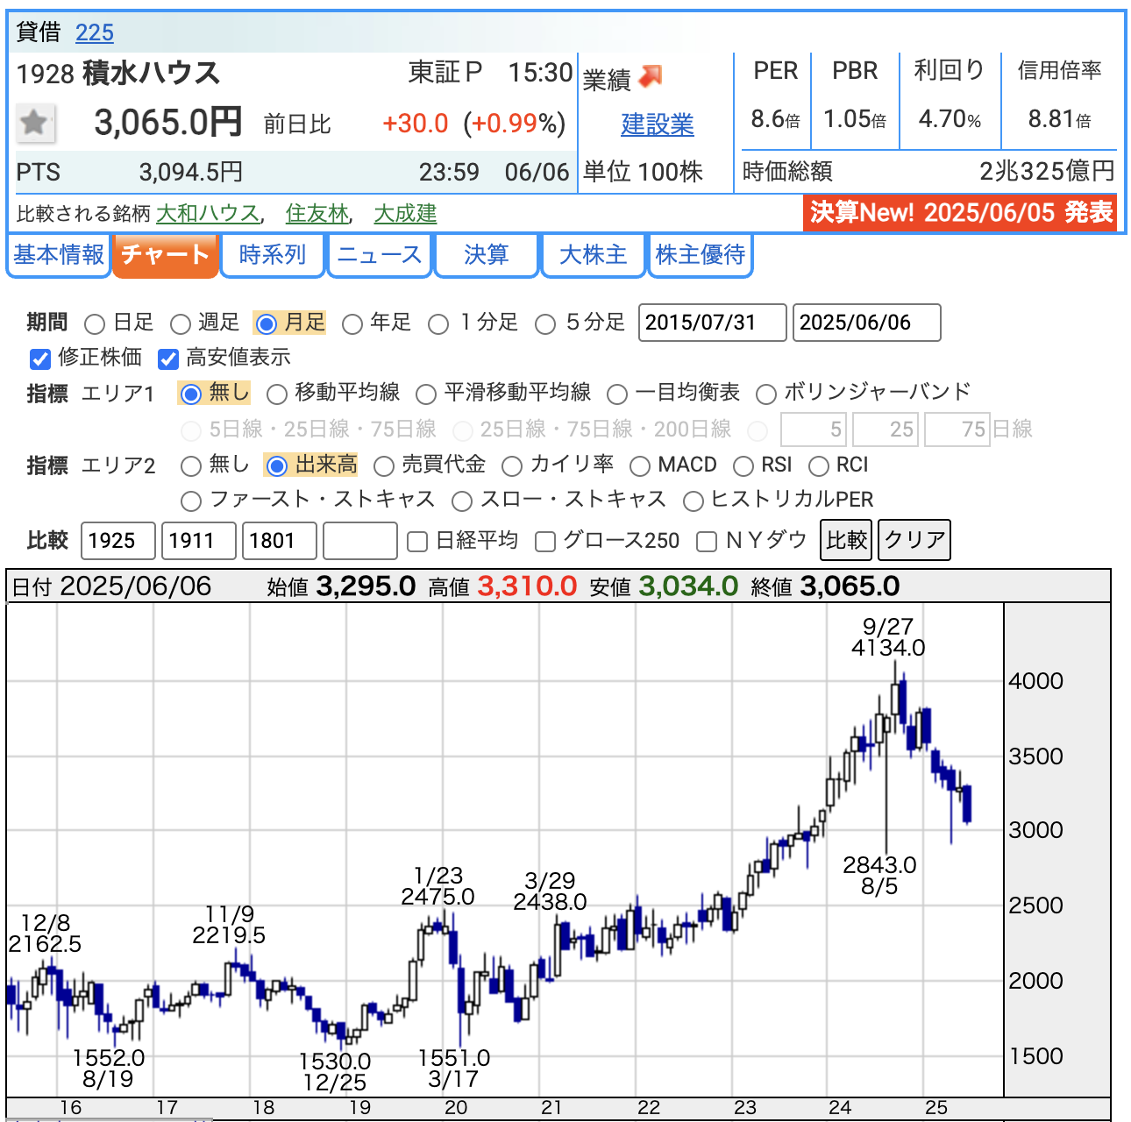This screenshot has height=1122, width=1131.
Task: Select RSI indicator radio
Action: (x=743, y=465)
